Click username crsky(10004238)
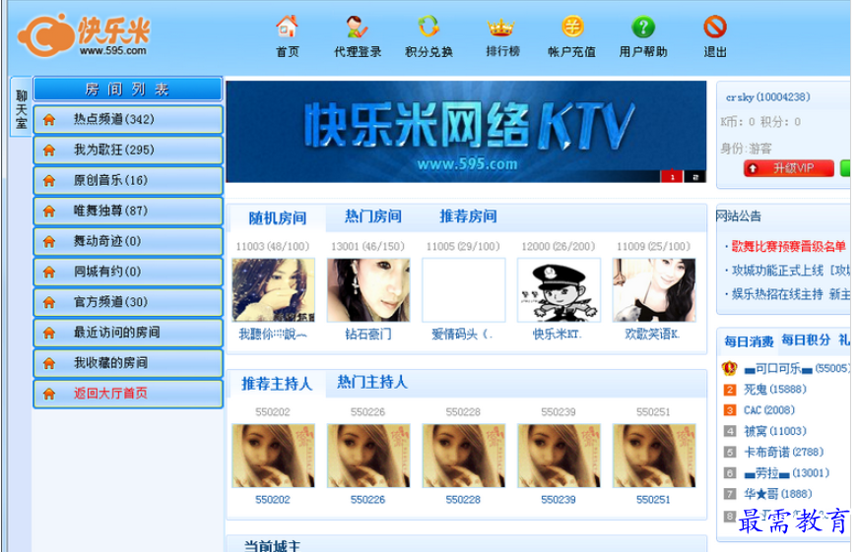858x552 pixels. (x=767, y=97)
